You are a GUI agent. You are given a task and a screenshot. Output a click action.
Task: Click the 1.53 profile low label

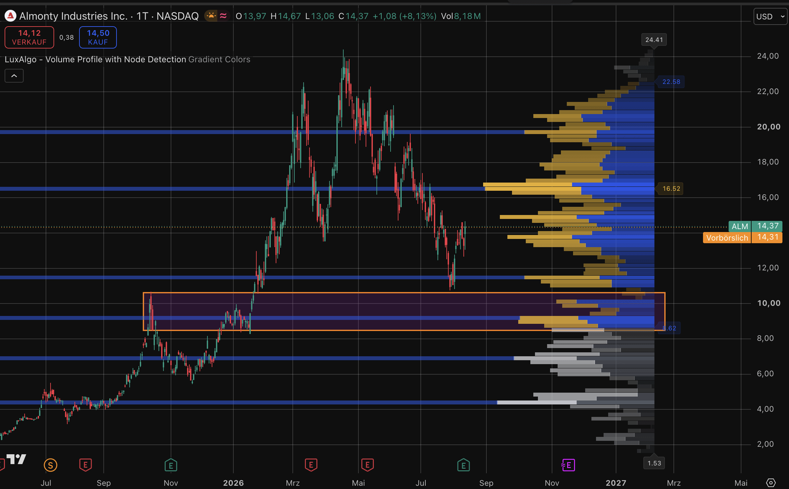(654, 463)
